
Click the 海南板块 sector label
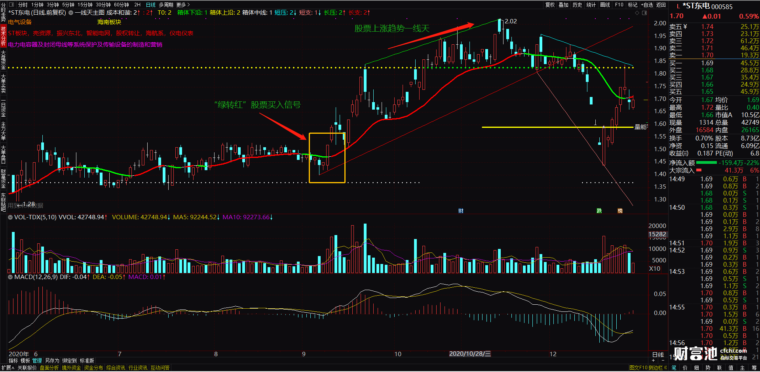point(109,22)
